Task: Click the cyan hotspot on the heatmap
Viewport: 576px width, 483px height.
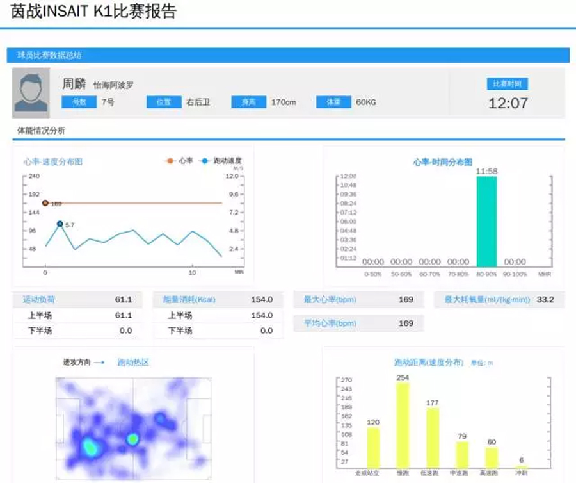Action: tap(90, 446)
